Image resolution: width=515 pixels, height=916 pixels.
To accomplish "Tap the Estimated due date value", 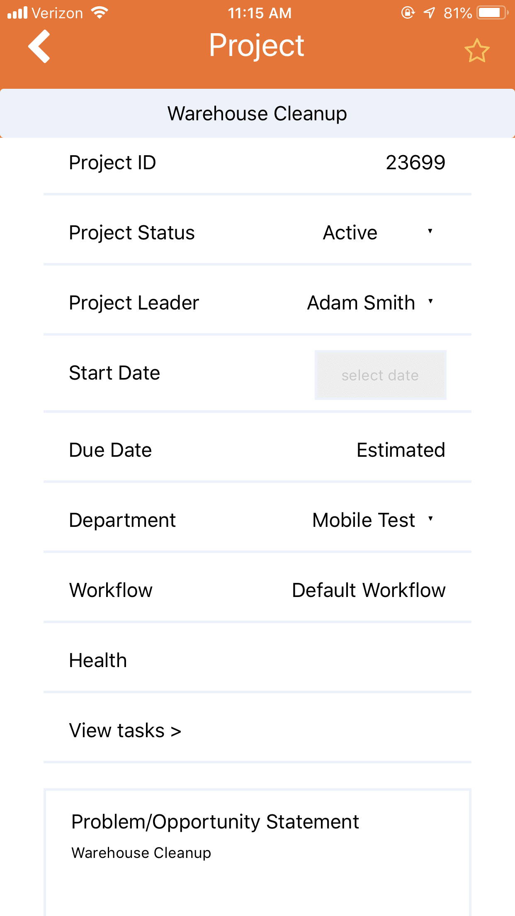I will [401, 450].
